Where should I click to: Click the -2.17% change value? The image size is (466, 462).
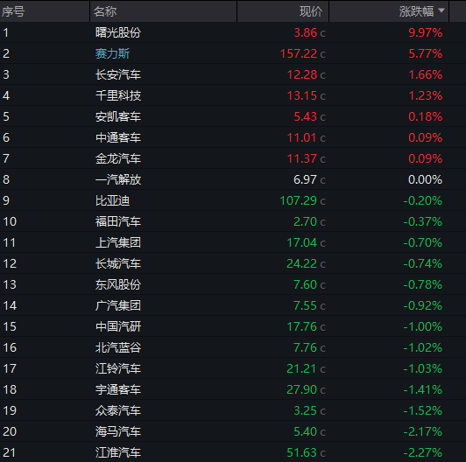click(x=423, y=431)
